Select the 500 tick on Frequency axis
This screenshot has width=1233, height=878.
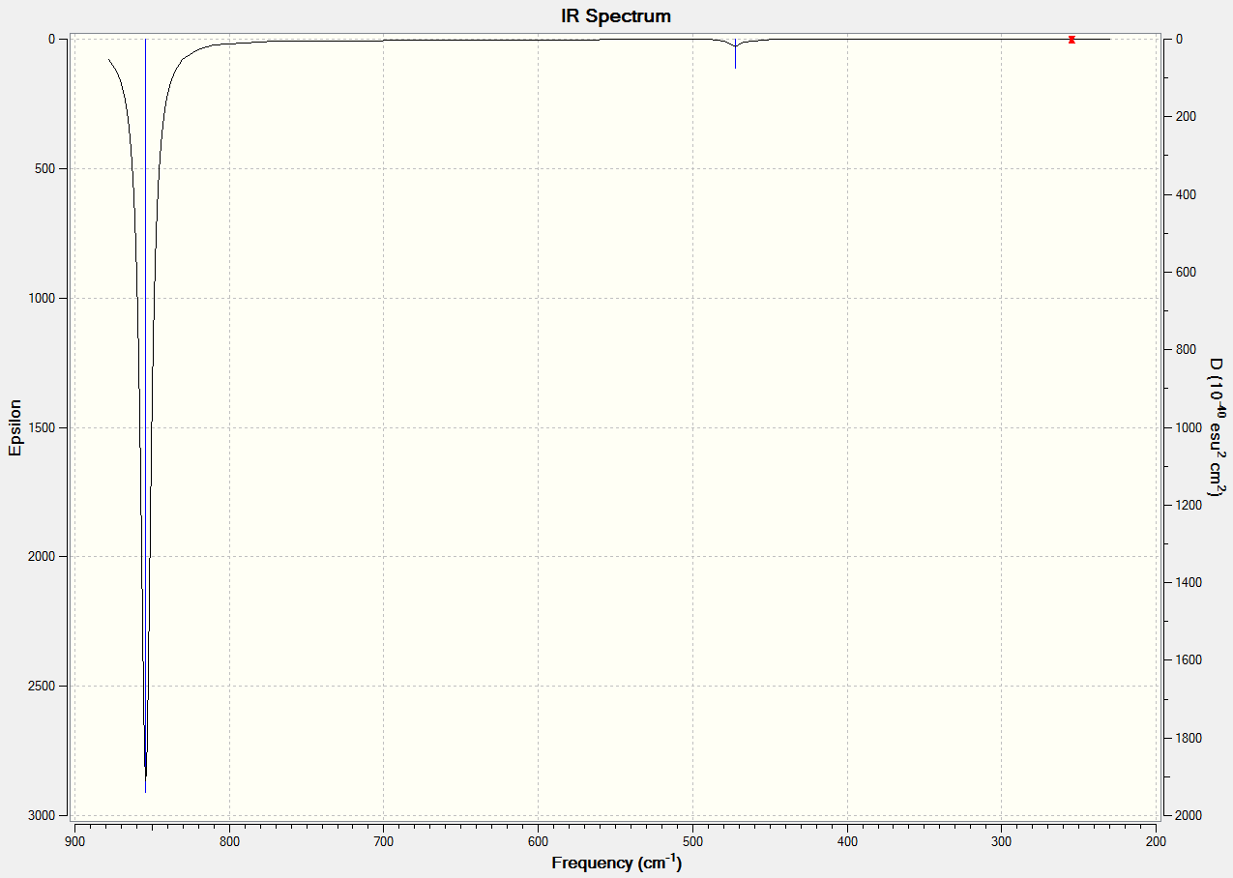click(x=692, y=841)
